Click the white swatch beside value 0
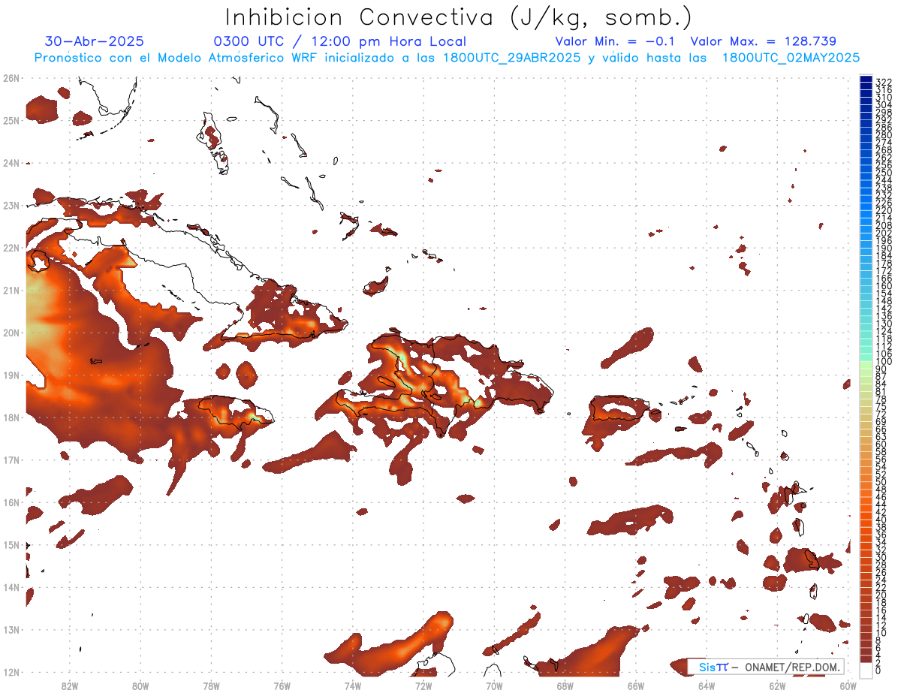The height and width of the screenshot is (696, 901). click(x=866, y=670)
